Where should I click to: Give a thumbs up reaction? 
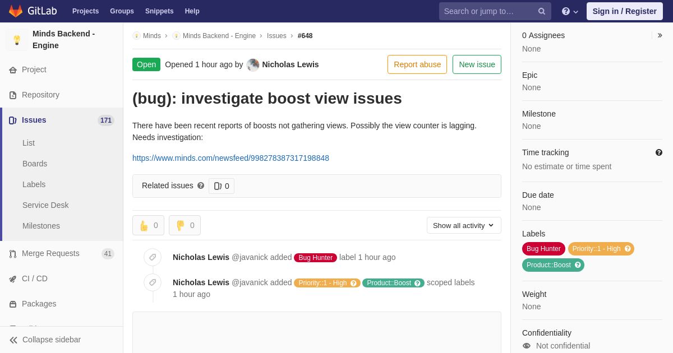pos(148,225)
